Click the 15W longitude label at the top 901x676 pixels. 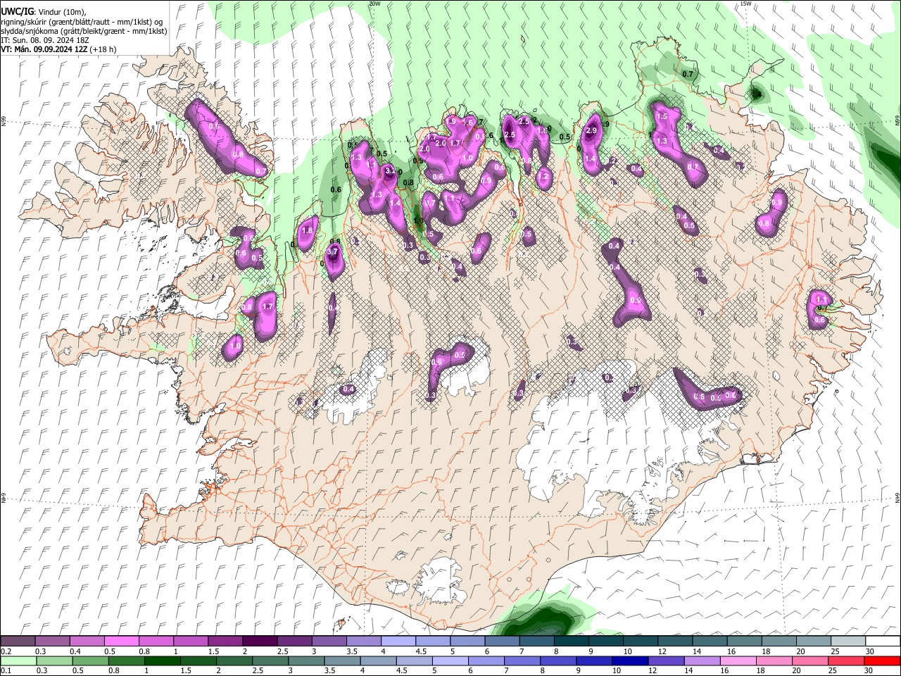(745, 4)
